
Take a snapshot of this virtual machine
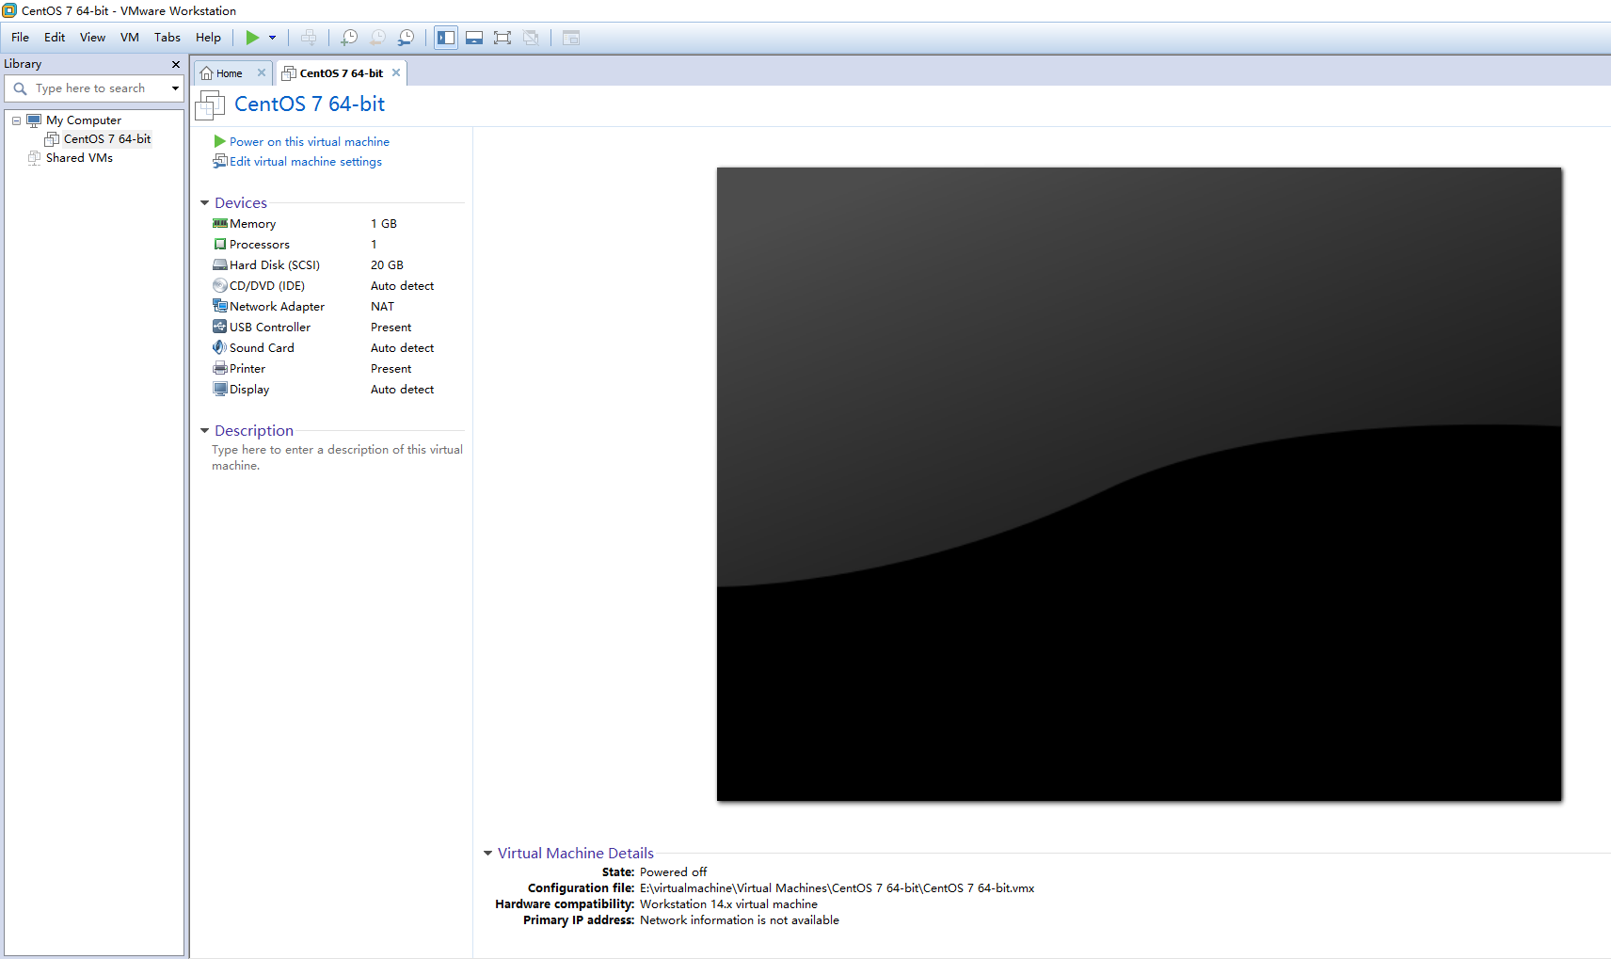coord(349,38)
